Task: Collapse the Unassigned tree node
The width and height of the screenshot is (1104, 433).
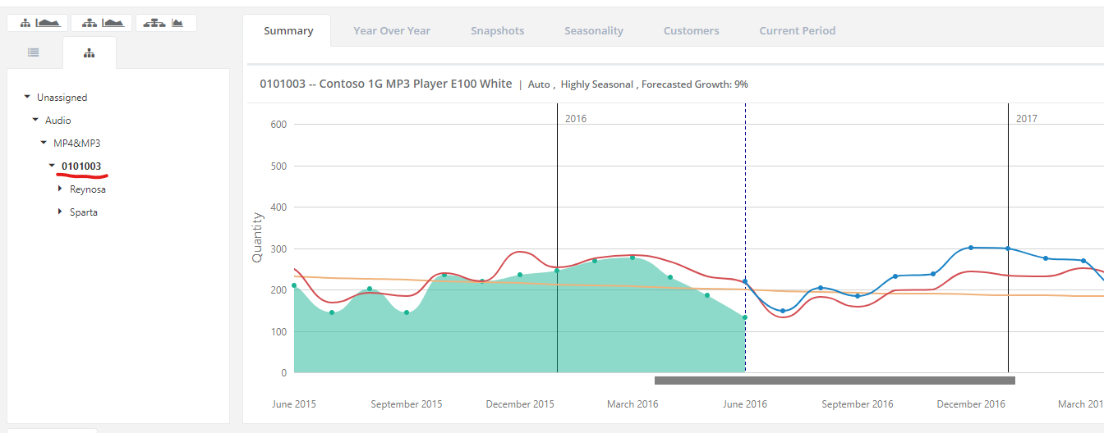Action: (27, 97)
